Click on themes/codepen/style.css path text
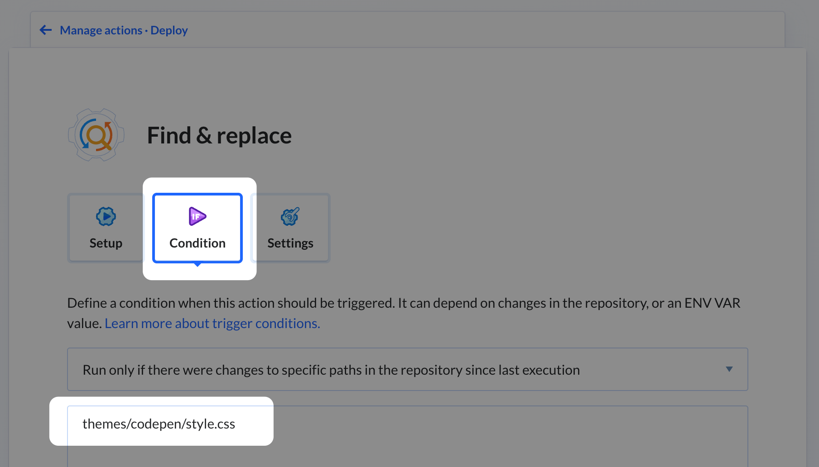This screenshot has height=467, width=819. (159, 424)
